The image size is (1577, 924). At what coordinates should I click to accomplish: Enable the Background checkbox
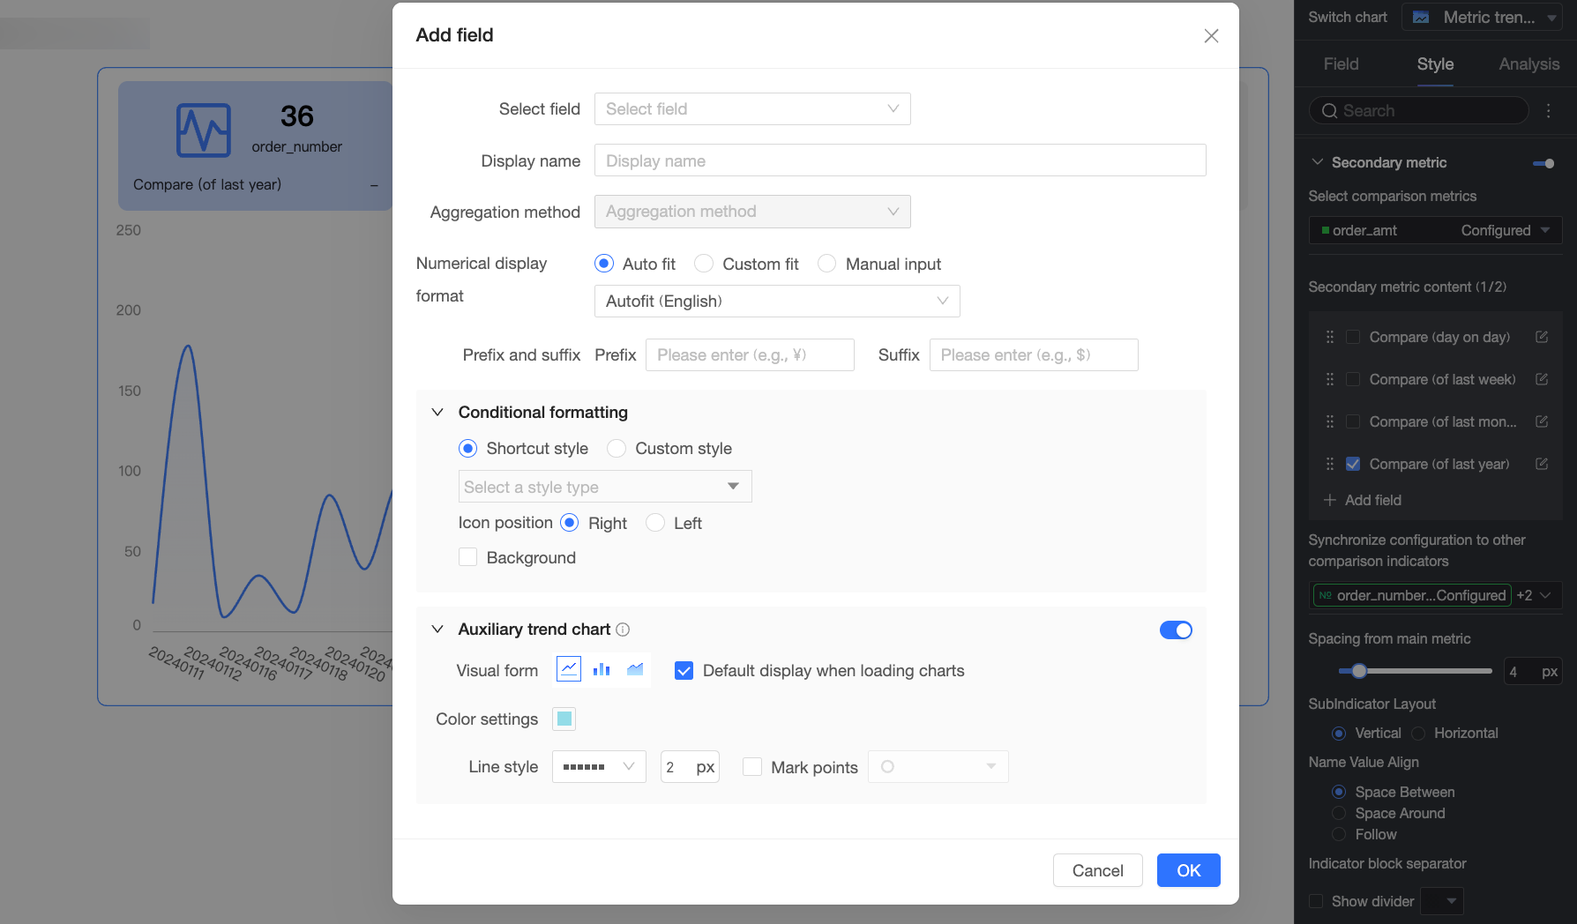[468, 557]
